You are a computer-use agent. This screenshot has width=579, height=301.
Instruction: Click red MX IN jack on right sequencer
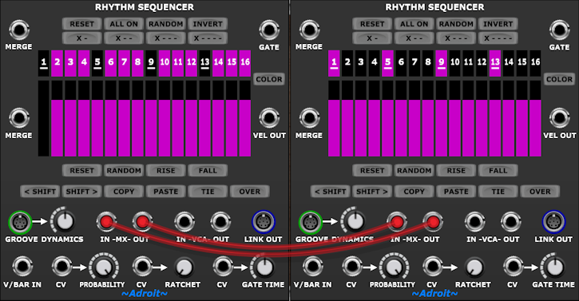pos(397,222)
